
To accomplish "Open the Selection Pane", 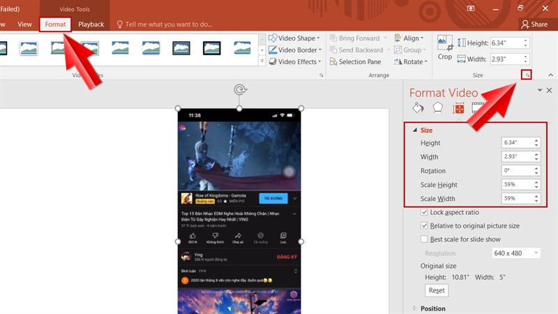I will coord(356,61).
